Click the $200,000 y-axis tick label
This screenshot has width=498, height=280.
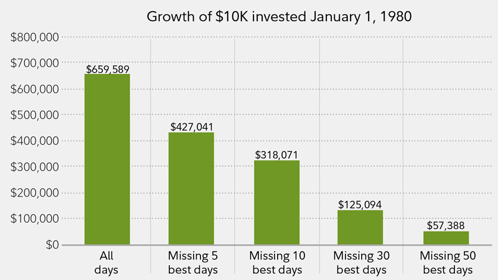[35, 193]
